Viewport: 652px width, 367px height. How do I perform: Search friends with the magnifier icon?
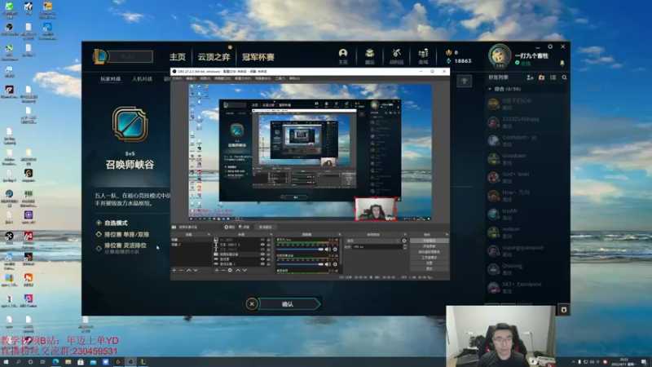click(564, 77)
